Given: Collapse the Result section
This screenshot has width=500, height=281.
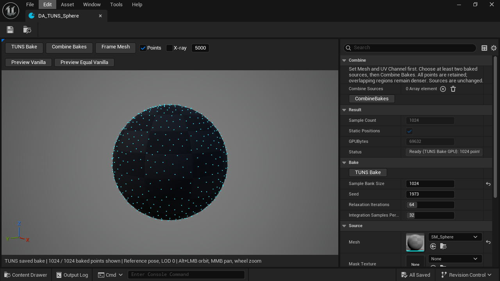Looking at the screenshot, I should coord(345,110).
